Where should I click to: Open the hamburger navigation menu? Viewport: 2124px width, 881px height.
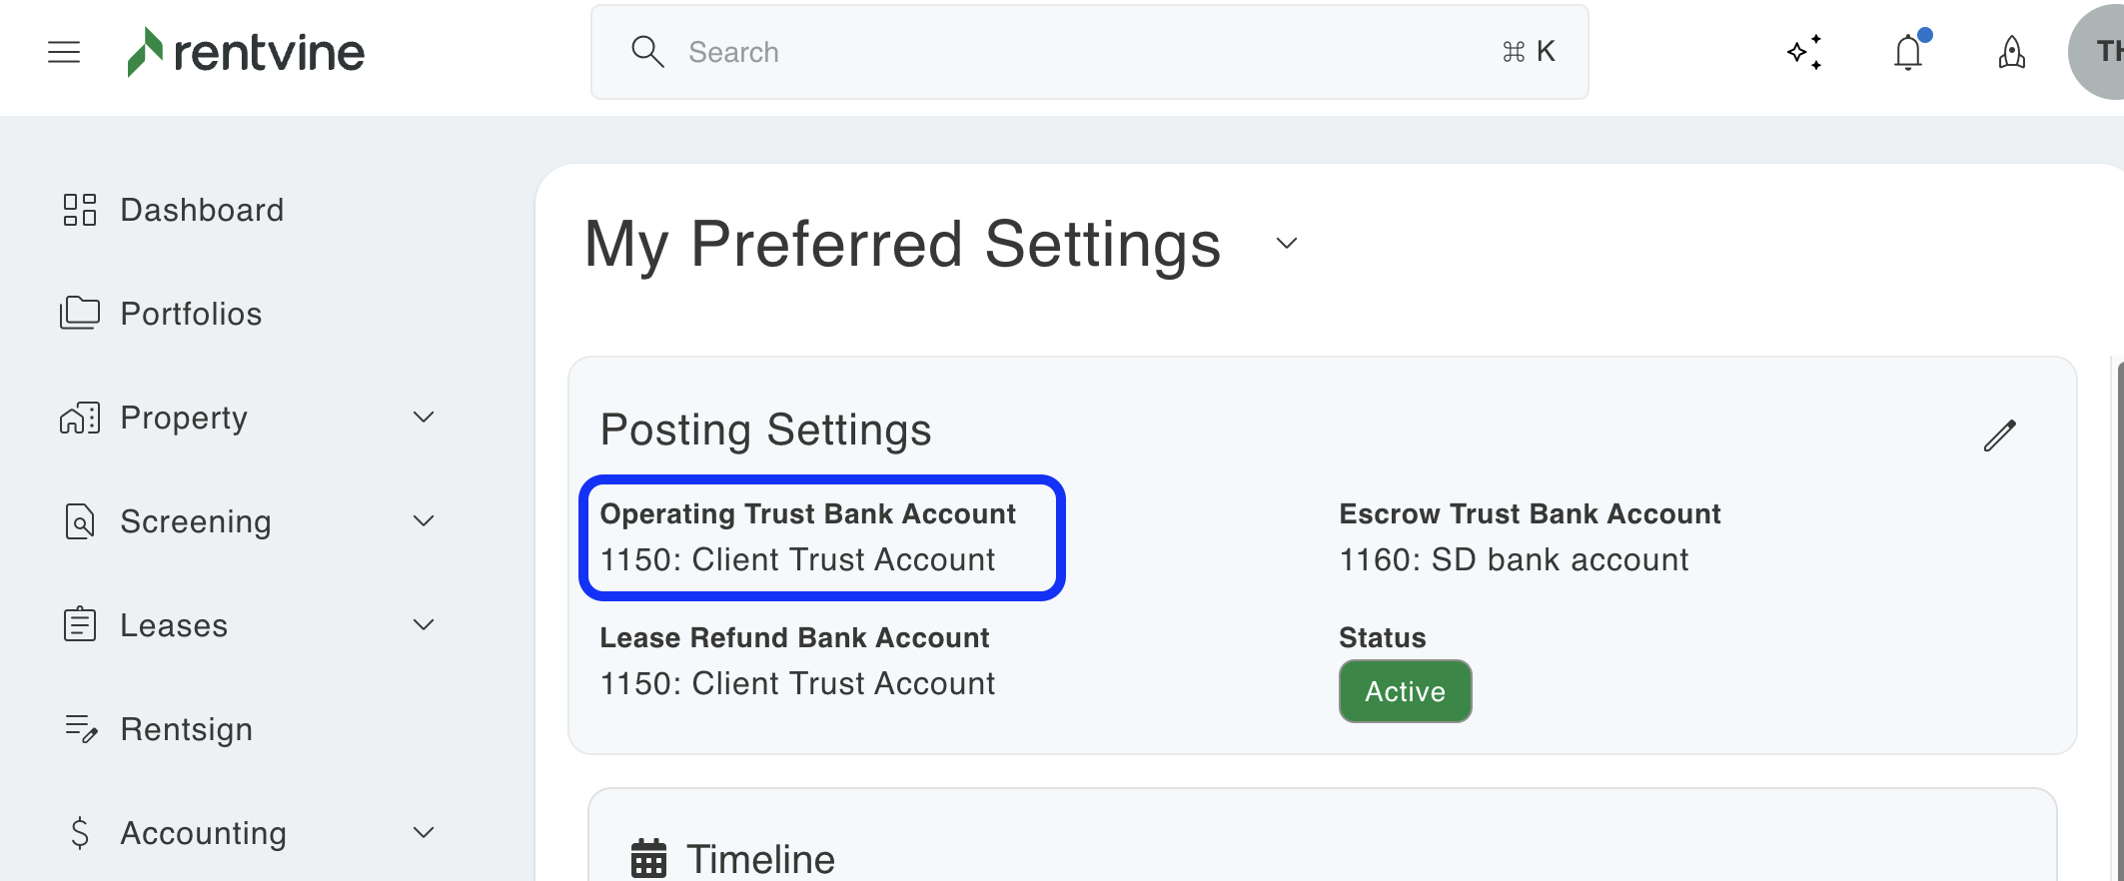click(x=64, y=52)
